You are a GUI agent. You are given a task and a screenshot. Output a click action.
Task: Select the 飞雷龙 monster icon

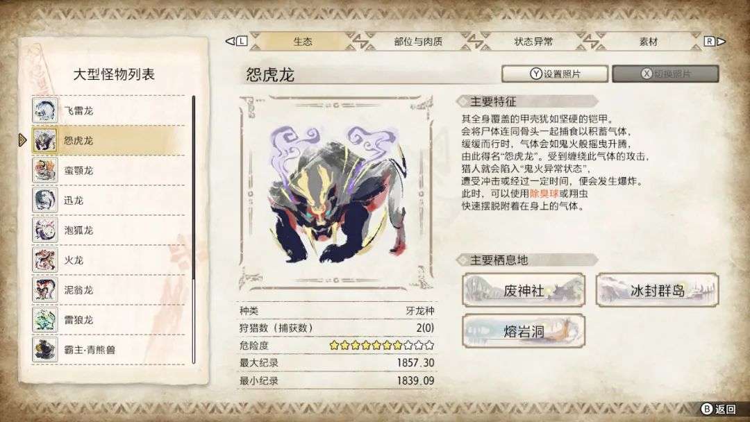click(44, 110)
